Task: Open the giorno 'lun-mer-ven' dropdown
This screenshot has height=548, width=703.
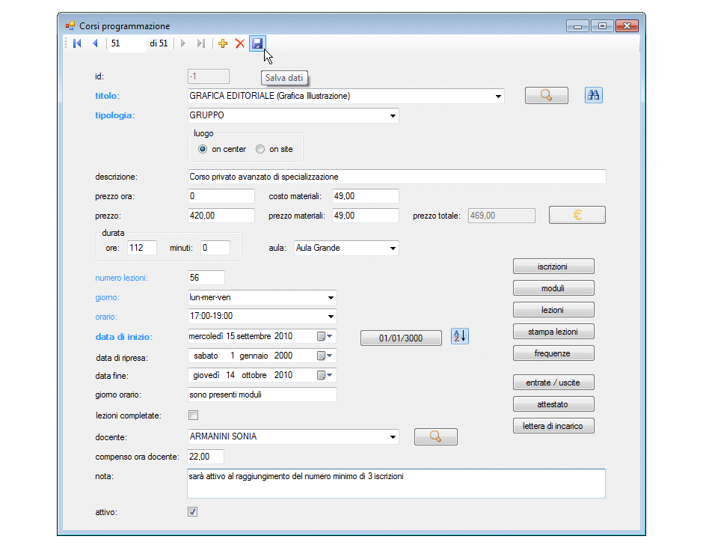Action: pos(331,297)
